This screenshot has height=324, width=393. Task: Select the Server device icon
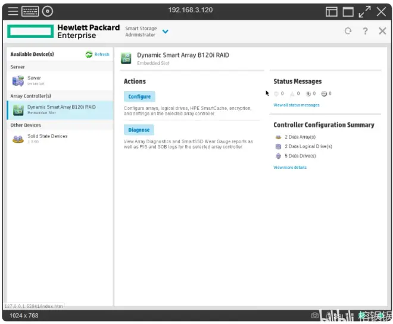click(18, 81)
